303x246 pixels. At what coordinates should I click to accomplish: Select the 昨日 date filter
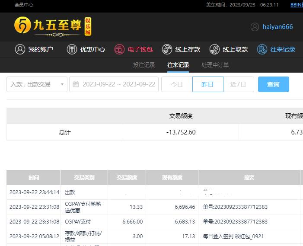coord(207,84)
